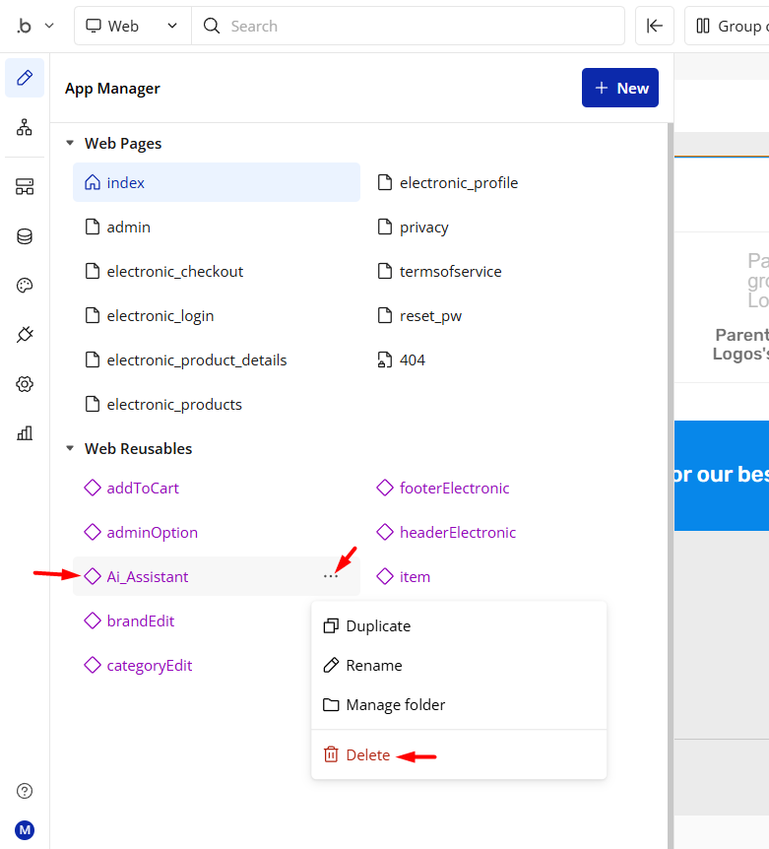Open the electronic_checkout page
Image resolution: width=769 pixels, height=849 pixels.
tap(174, 272)
